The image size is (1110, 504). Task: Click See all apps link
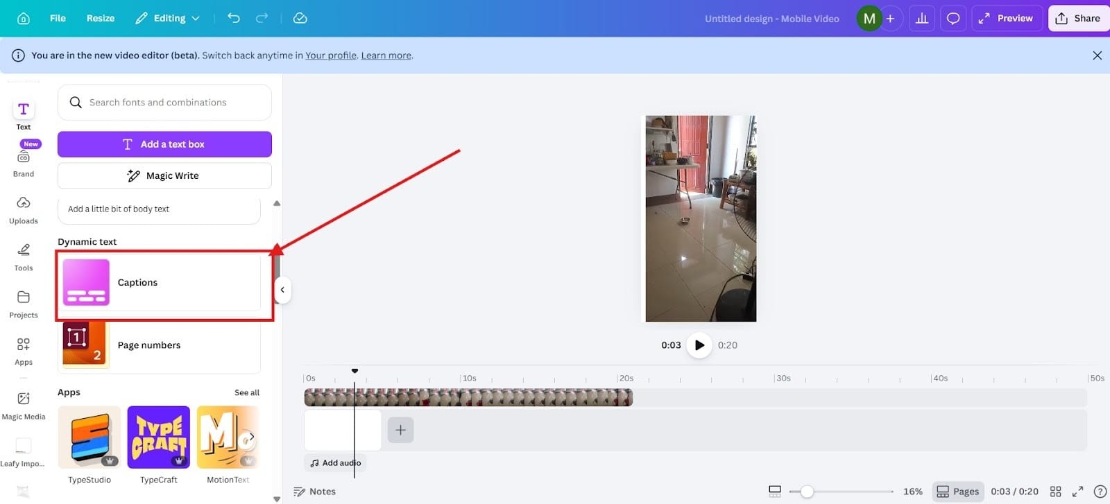(x=247, y=392)
